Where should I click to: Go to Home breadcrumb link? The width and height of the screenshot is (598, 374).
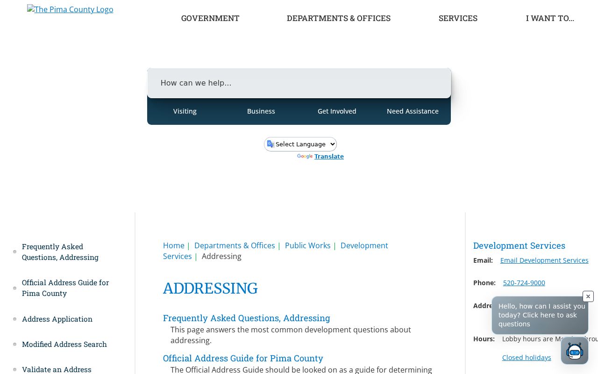point(174,245)
